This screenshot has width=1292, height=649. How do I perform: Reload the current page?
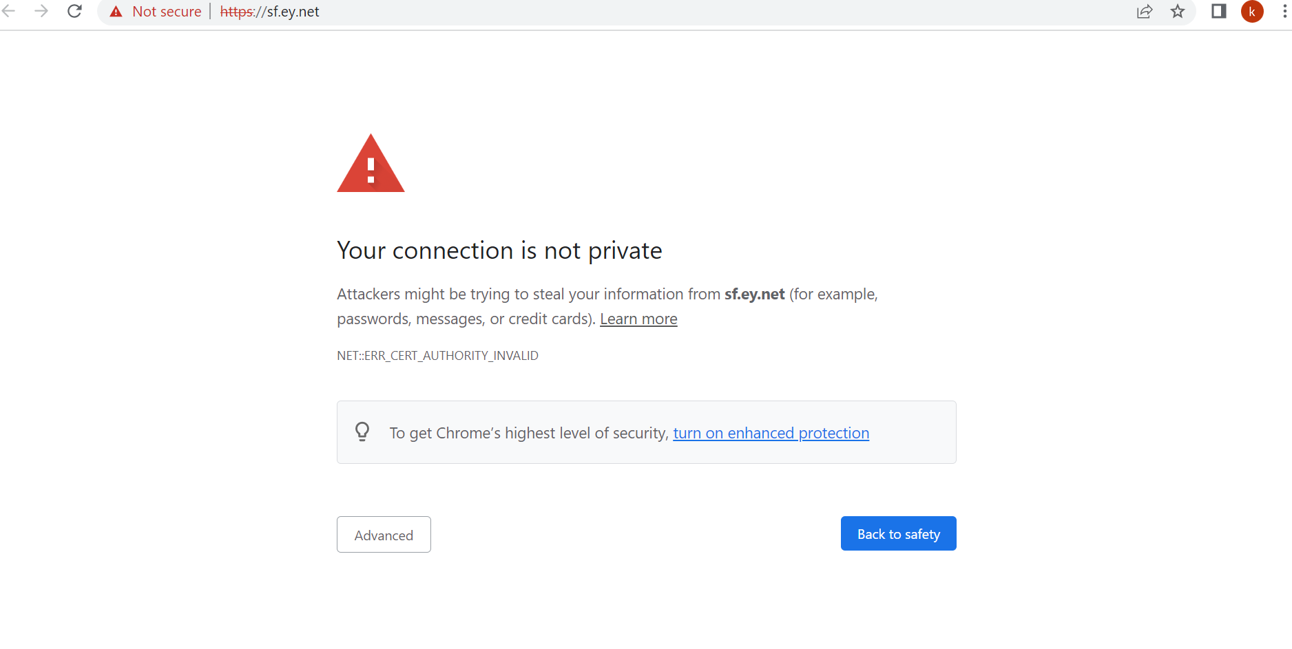click(74, 11)
